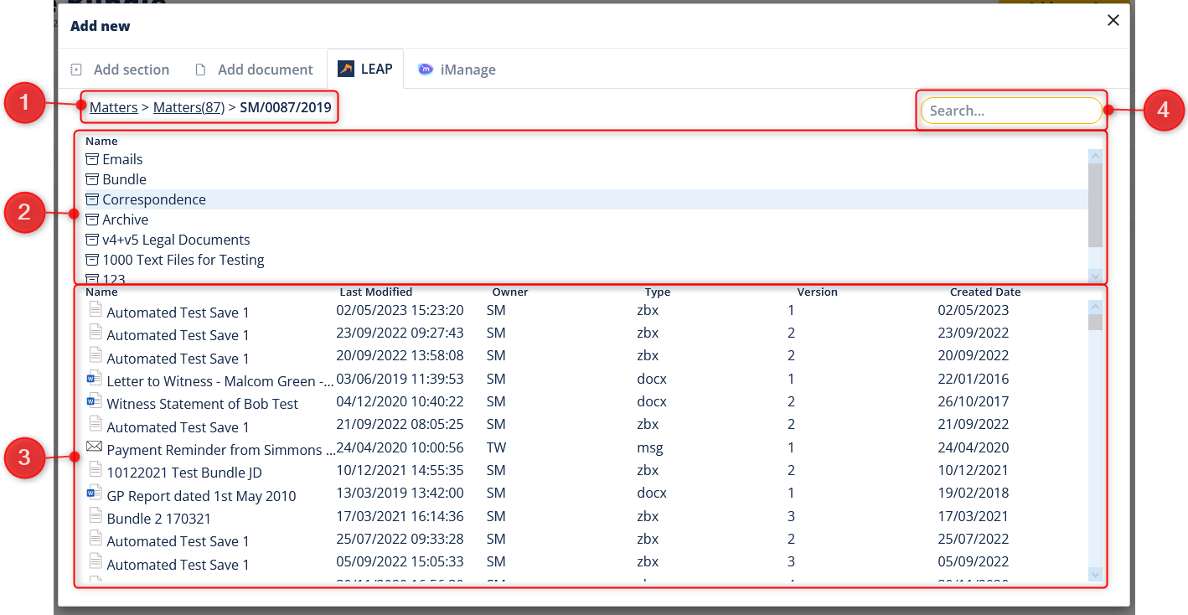Navigate to the Matters(87) breadcrumb link
Image resolution: width=1188 pixels, height=615 pixels.
[189, 107]
